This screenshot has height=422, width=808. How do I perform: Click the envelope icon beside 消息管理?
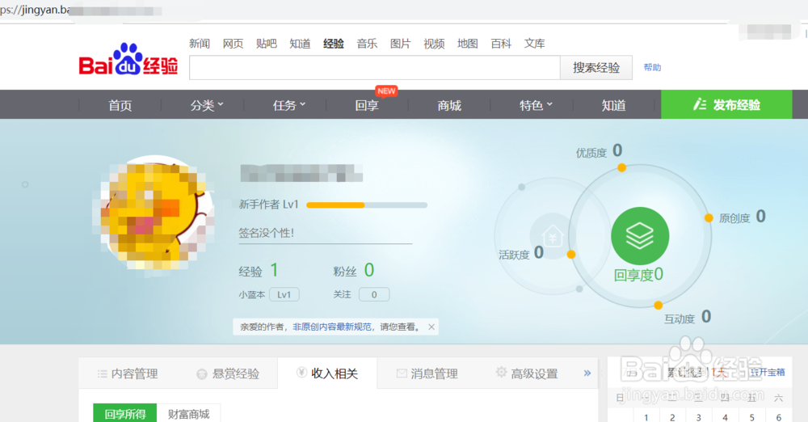tap(402, 373)
